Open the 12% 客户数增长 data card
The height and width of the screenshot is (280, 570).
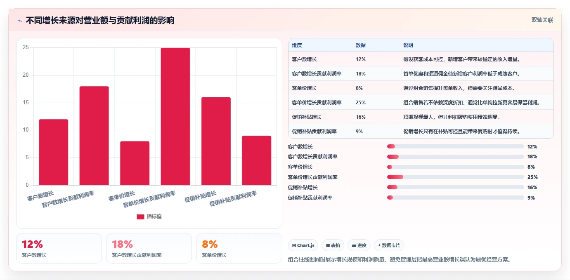(x=59, y=248)
